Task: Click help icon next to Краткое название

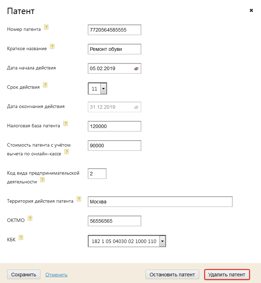Action: [x=52, y=46]
